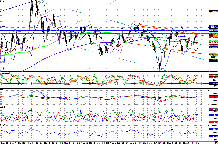Click the Авг 24 date label
218x144 pixels.
tap(5, 143)
